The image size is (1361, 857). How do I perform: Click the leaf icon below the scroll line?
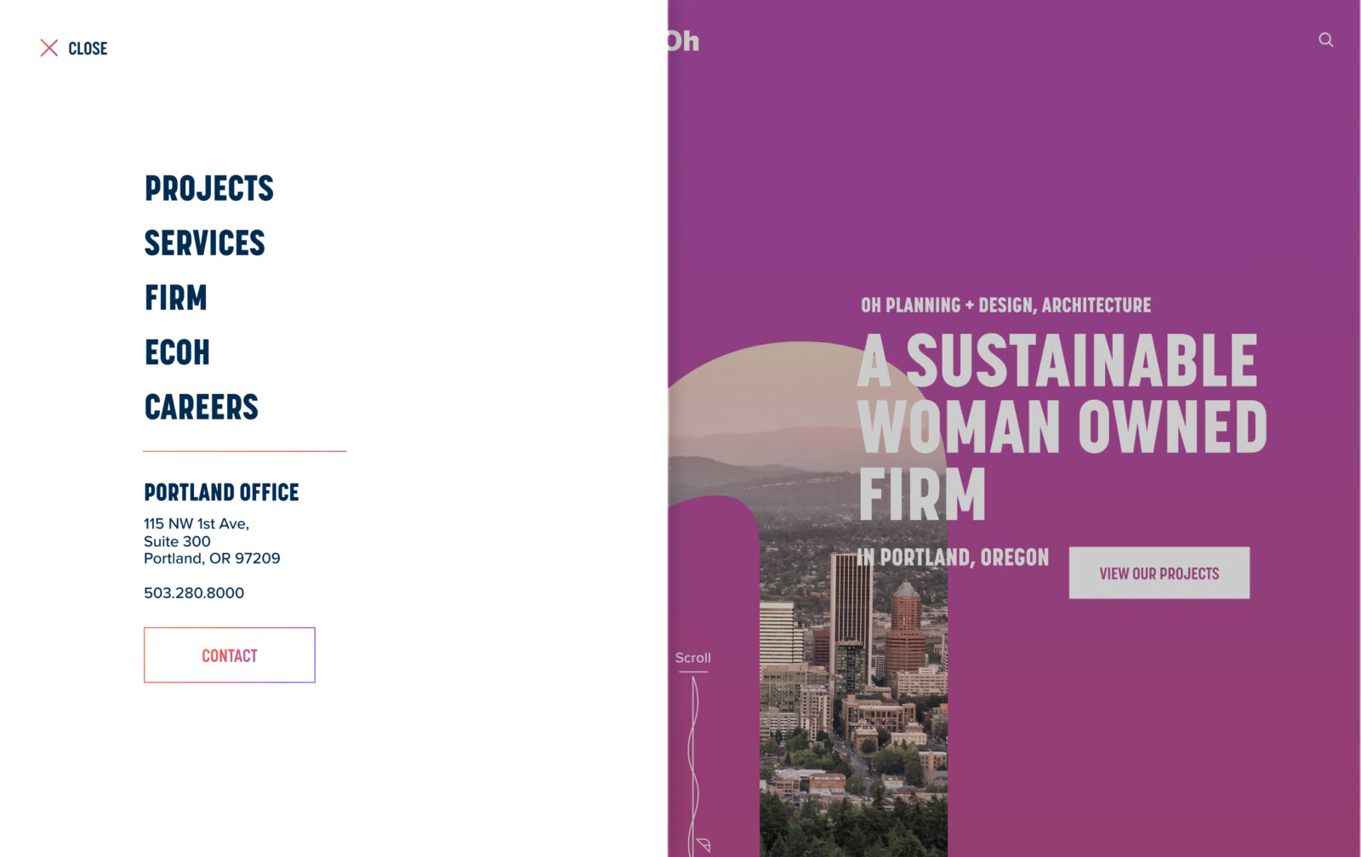(x=703, y=845)
